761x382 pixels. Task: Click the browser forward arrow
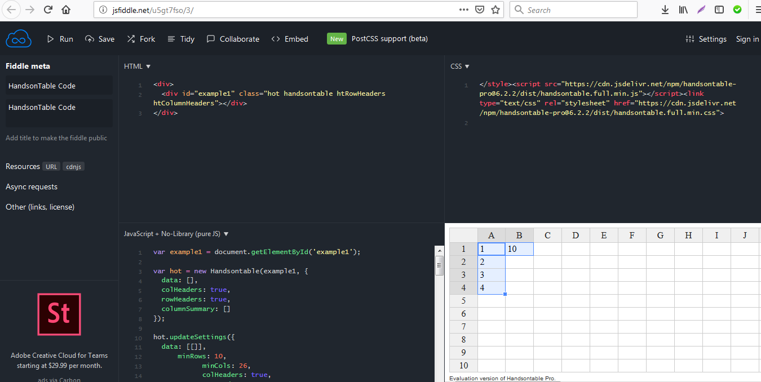(30, 10)
